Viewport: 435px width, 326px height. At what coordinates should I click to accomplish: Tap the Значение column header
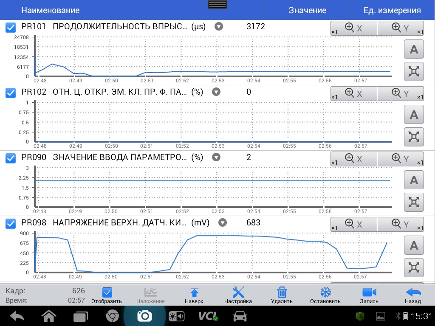click(x=307, y=11)
